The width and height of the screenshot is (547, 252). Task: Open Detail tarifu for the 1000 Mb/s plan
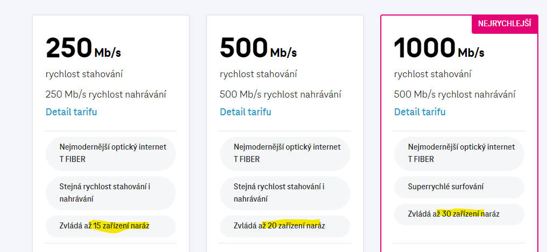(420, 112)
